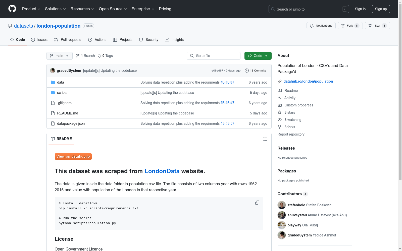Click the scripts folder icon

coord(53,93)
